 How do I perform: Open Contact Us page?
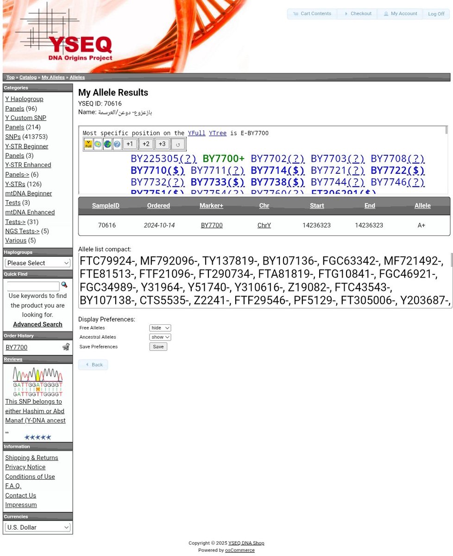(20, 496)
